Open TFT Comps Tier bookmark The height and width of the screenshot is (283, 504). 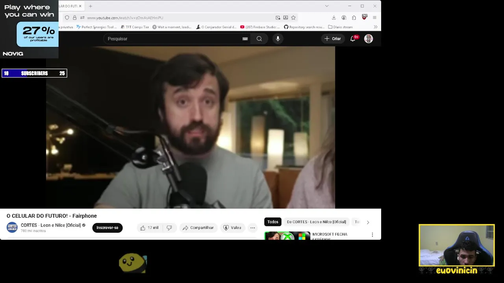(x=135, y=27)
